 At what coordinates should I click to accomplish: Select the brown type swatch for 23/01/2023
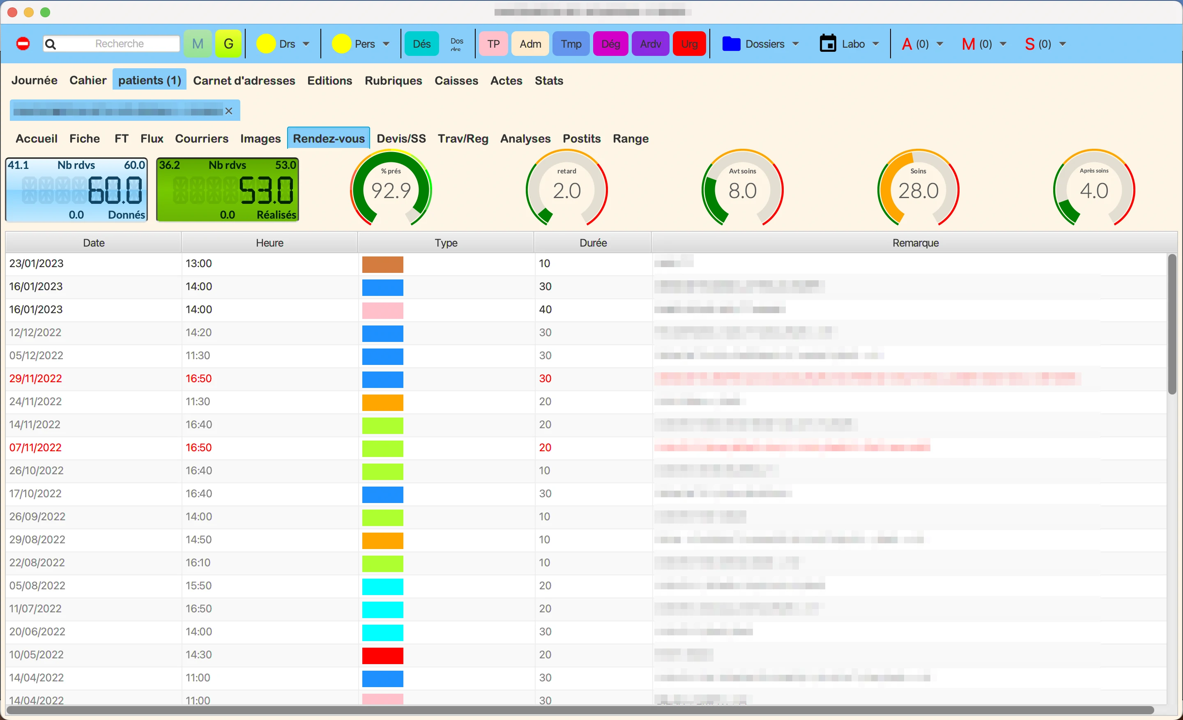click(383, 264)
